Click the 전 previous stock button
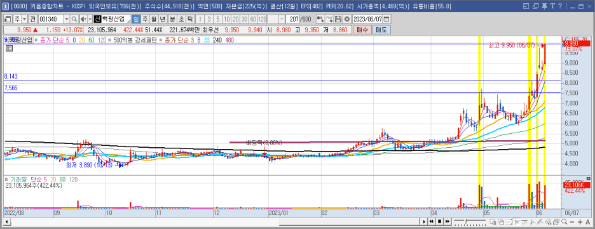This screenshot has width=595, height=229. point(32,19)
